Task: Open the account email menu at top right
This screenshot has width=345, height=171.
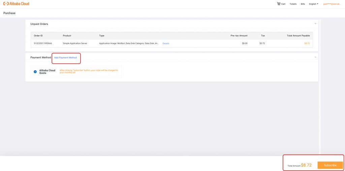Action: tap(332, 4)
